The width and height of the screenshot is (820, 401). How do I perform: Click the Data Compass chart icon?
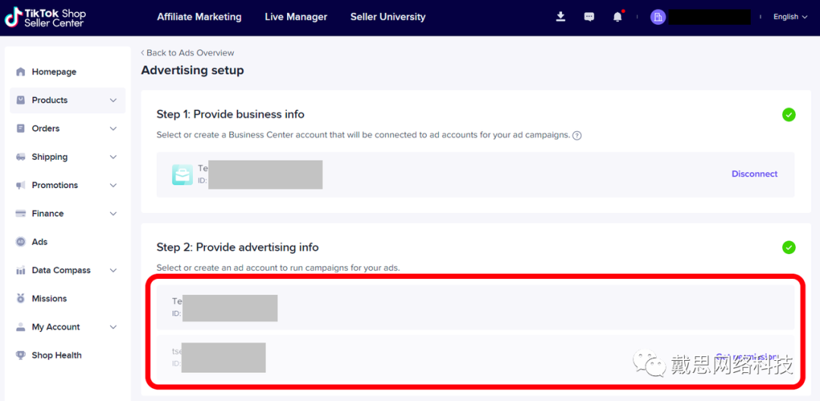click(x=21, y=270)
